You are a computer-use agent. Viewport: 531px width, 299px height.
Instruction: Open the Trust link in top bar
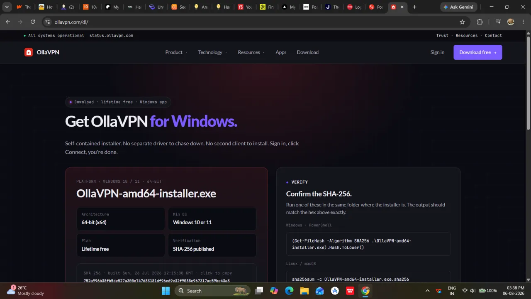pyautogui.click(x=442, y=36)
